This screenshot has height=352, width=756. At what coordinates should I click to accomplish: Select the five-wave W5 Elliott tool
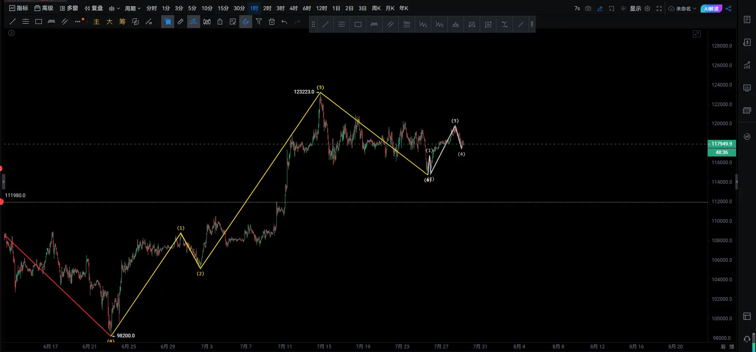(439, 24)
